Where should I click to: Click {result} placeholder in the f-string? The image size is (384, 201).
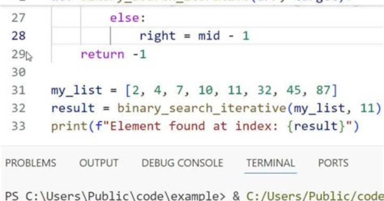click(316, 126)
